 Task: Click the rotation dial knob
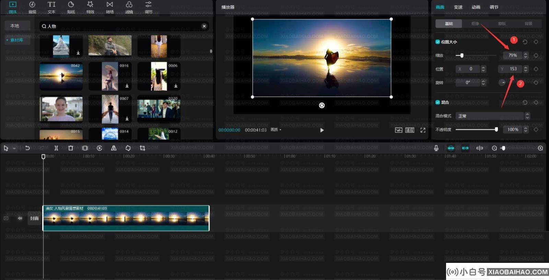[x=502, y=82]
